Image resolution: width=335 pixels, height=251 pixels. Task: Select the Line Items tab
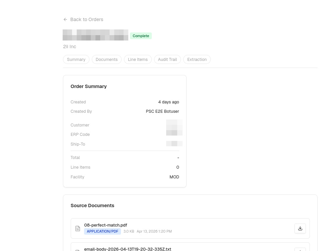tap(138, 59)
